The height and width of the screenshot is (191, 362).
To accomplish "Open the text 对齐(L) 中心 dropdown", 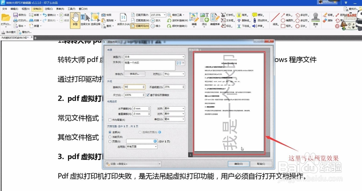I will click(174, 74).
